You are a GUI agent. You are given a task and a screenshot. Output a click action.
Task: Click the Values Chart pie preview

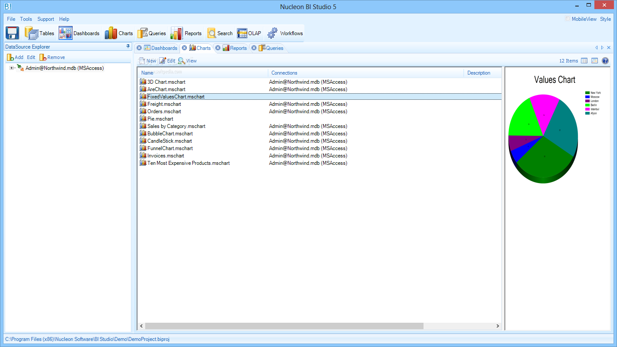click(x=543, y=138)
